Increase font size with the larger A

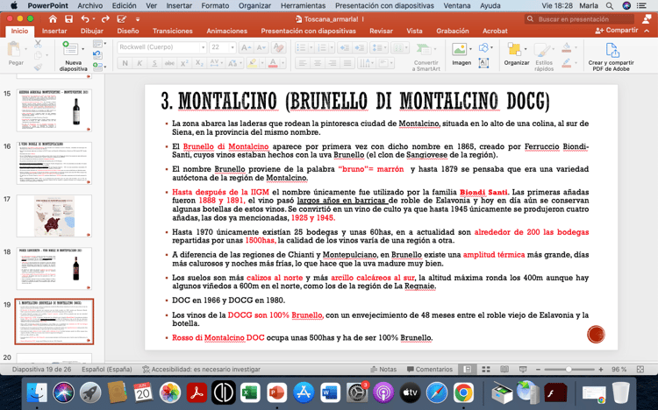[x=246, y=47]
